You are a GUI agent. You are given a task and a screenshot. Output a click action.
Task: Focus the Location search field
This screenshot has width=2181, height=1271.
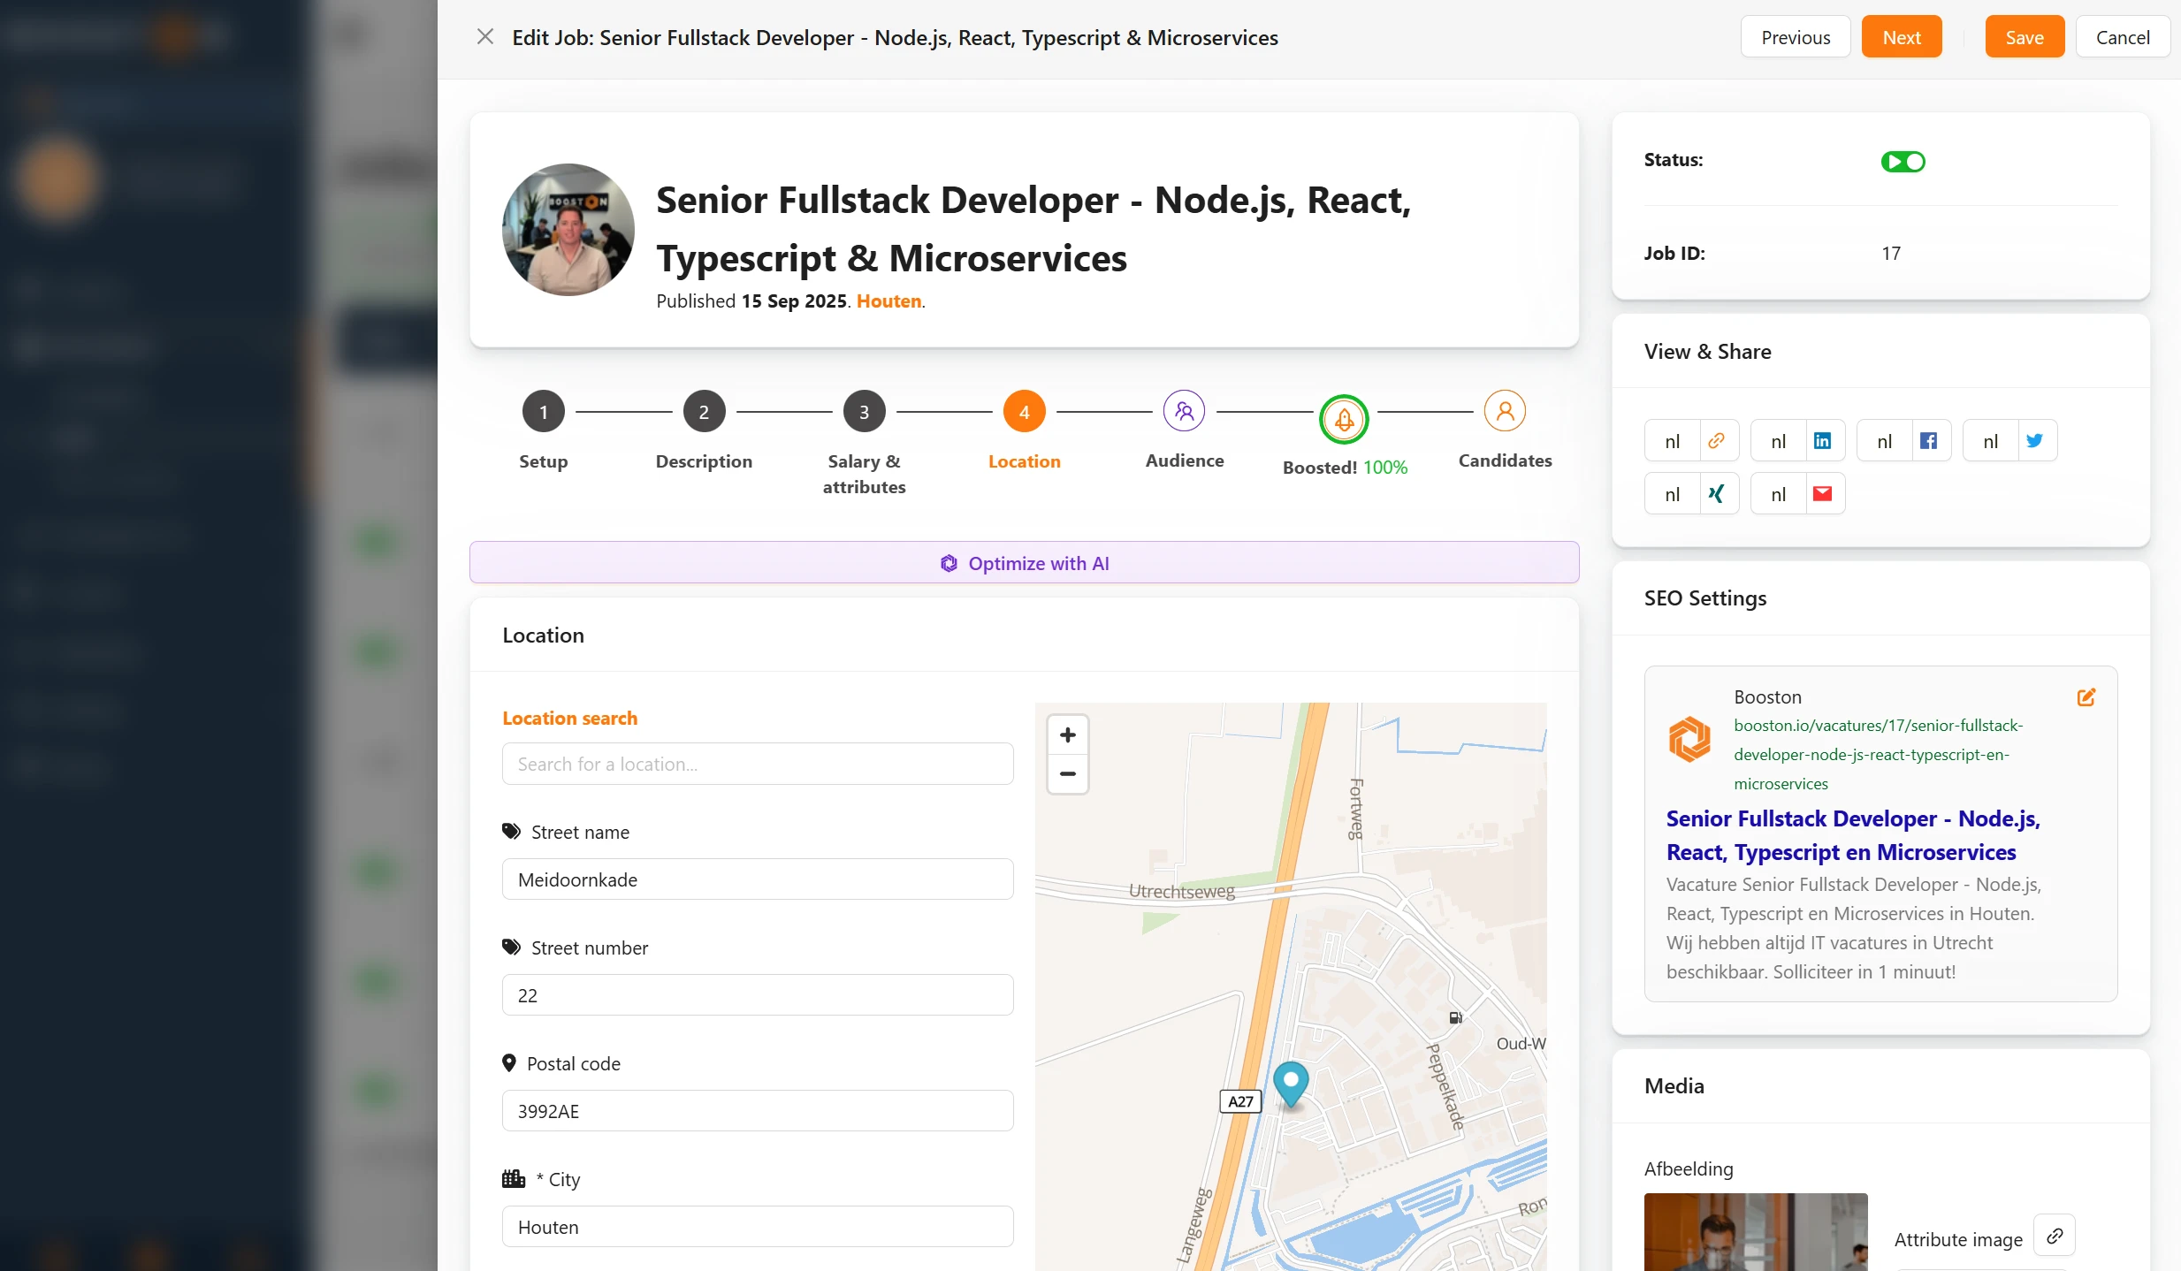pos(758,764)
